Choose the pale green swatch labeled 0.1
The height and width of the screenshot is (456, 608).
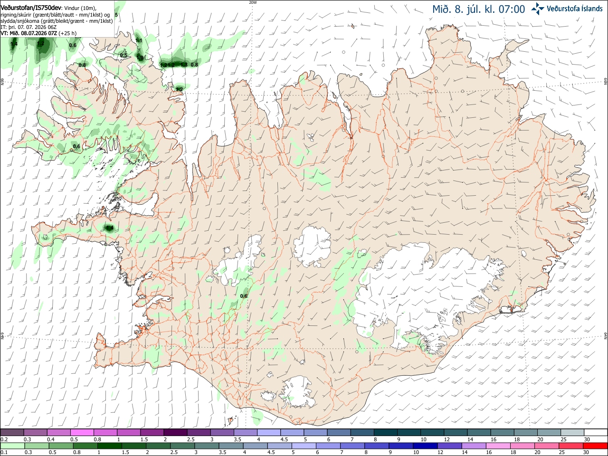click(12, 446)
